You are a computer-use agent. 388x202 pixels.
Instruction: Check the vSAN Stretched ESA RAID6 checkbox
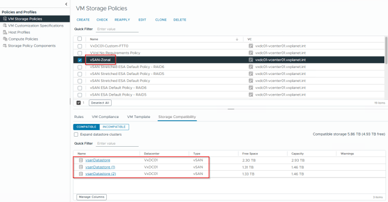click(x=80, y=67)
